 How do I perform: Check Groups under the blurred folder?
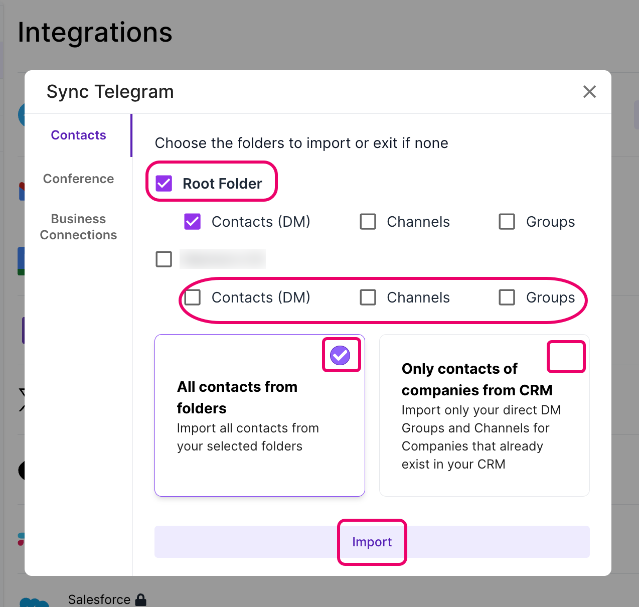tap(507, 297)
